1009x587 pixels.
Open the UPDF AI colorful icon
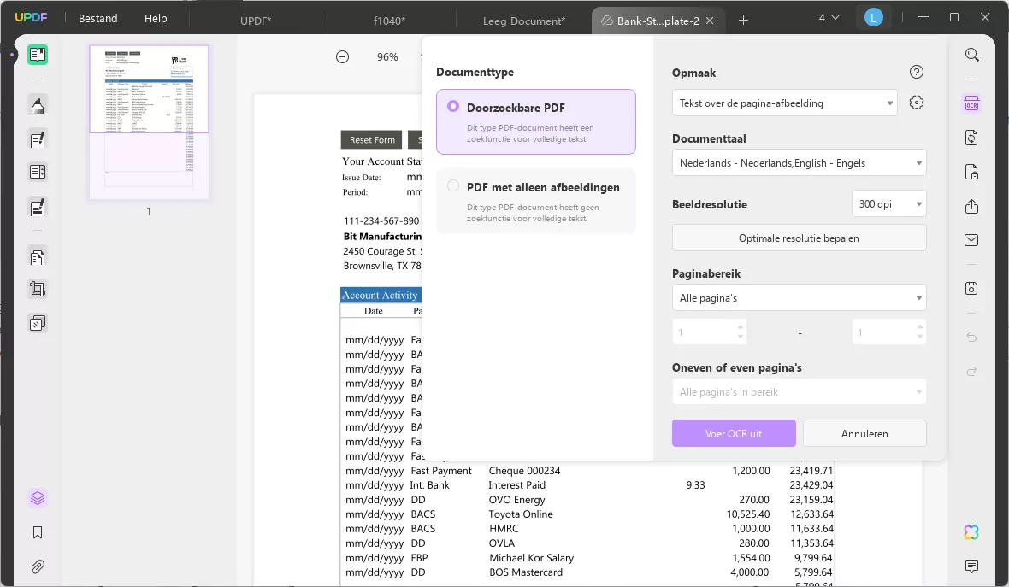(x=971, y=532)
